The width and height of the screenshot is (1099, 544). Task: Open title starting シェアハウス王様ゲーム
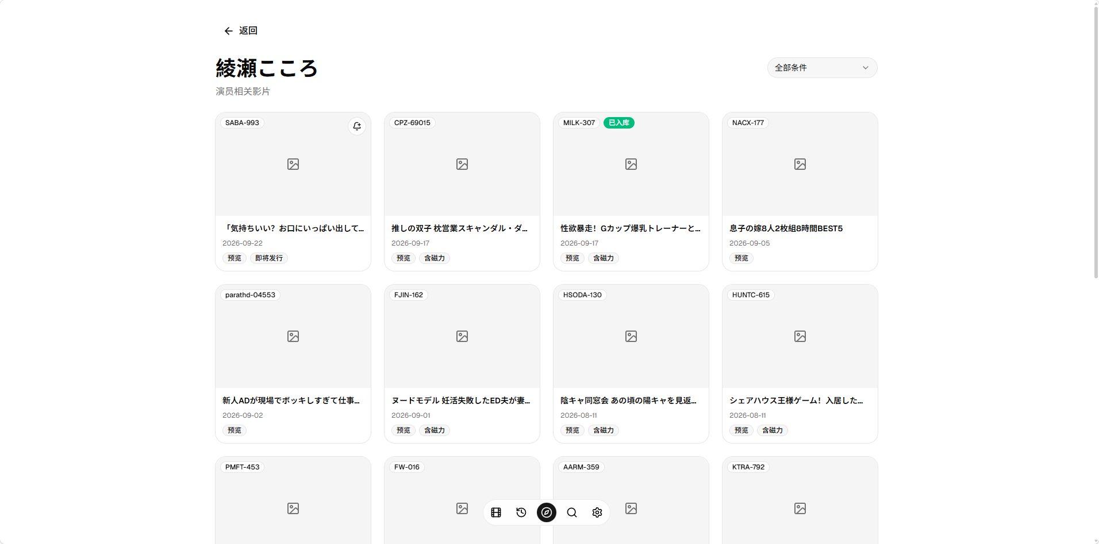point(796,401)
